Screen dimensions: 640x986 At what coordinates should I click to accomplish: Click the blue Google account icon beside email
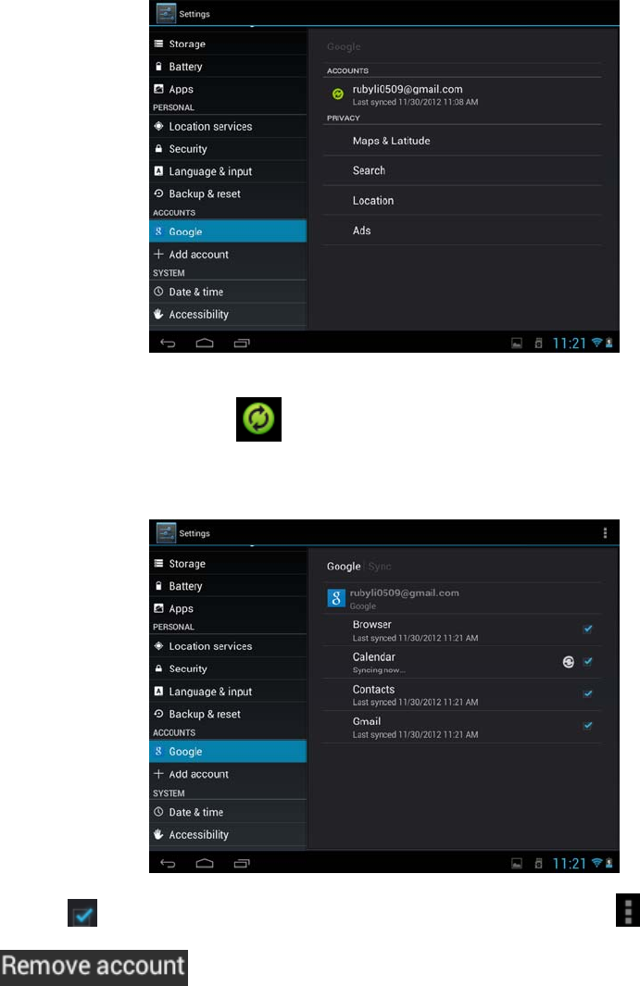click(x=336, y=597)
